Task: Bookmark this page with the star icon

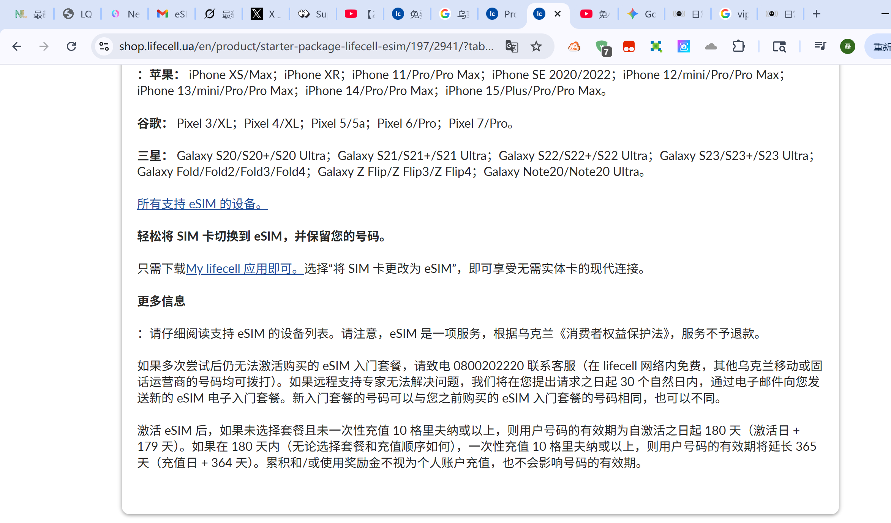Action: coord(536,46)
